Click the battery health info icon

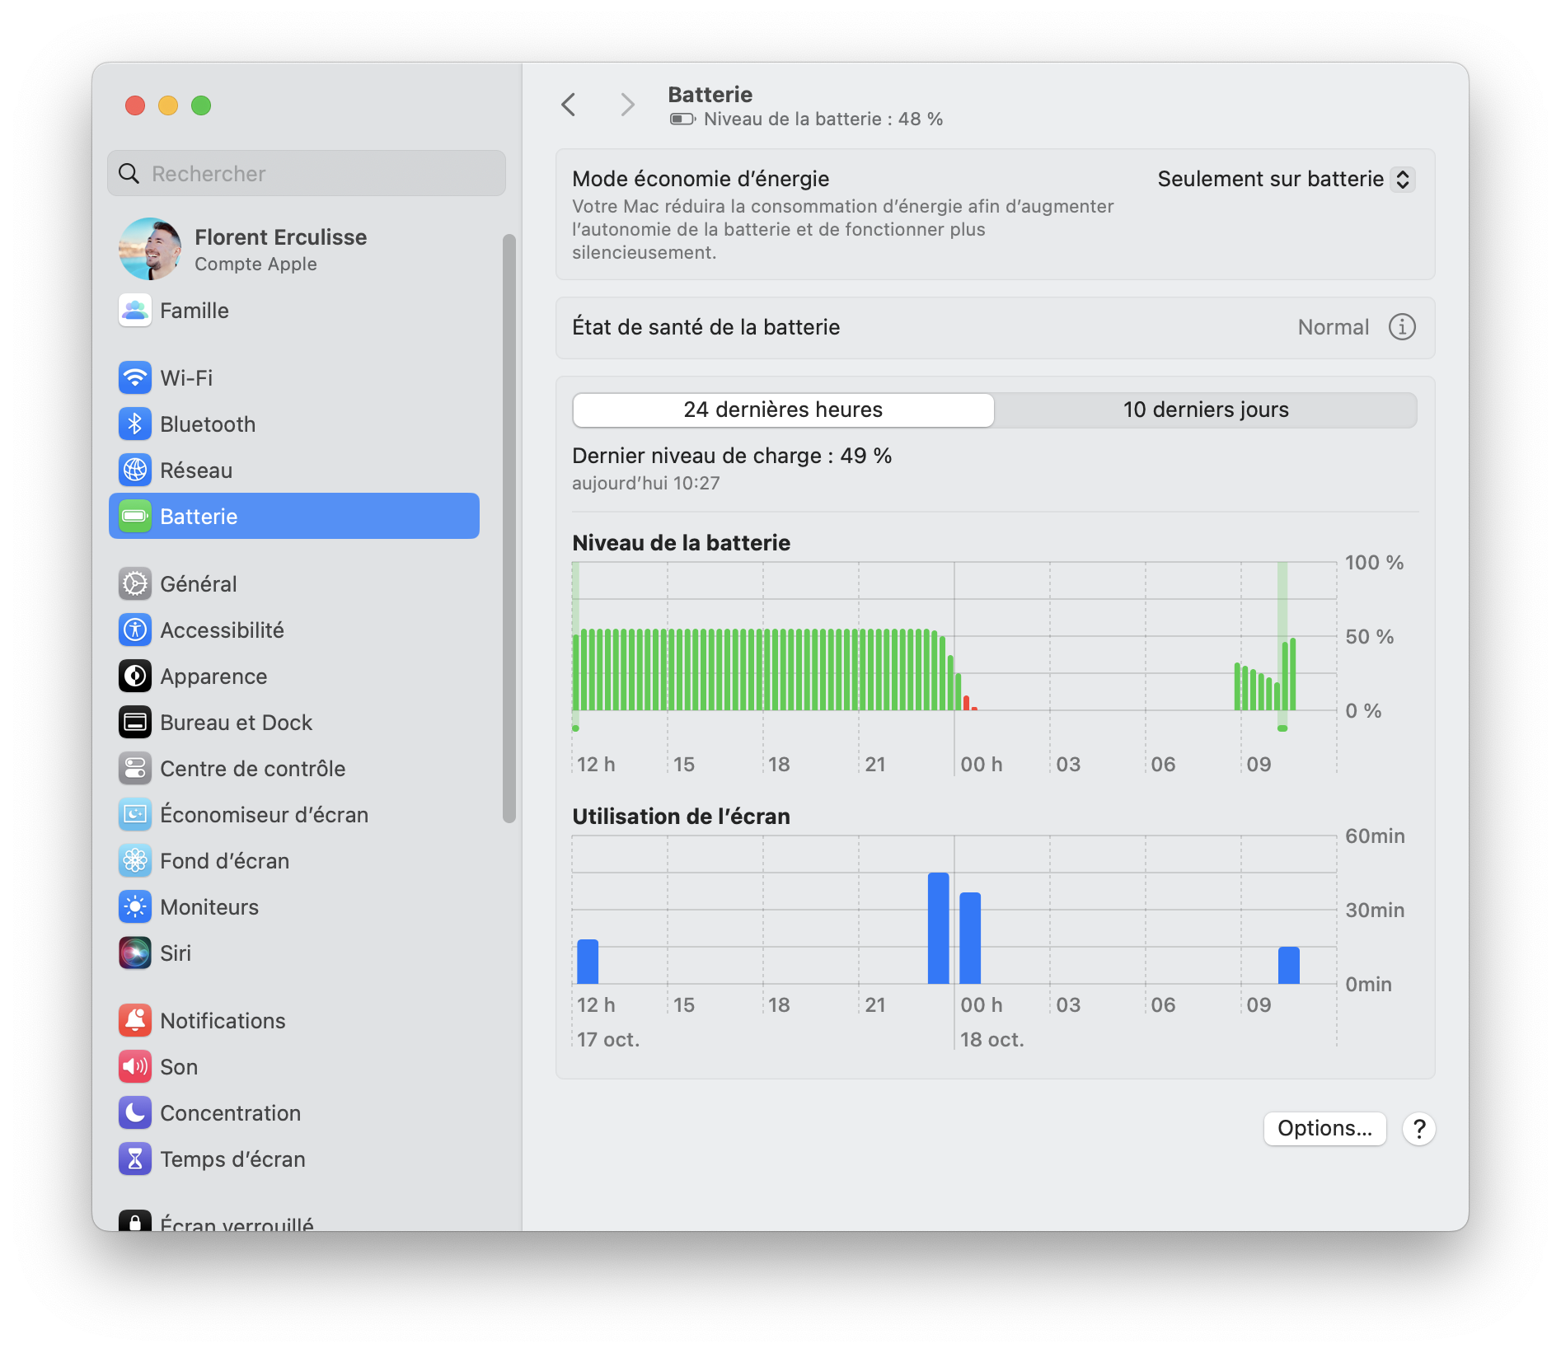click(1402, 327)
